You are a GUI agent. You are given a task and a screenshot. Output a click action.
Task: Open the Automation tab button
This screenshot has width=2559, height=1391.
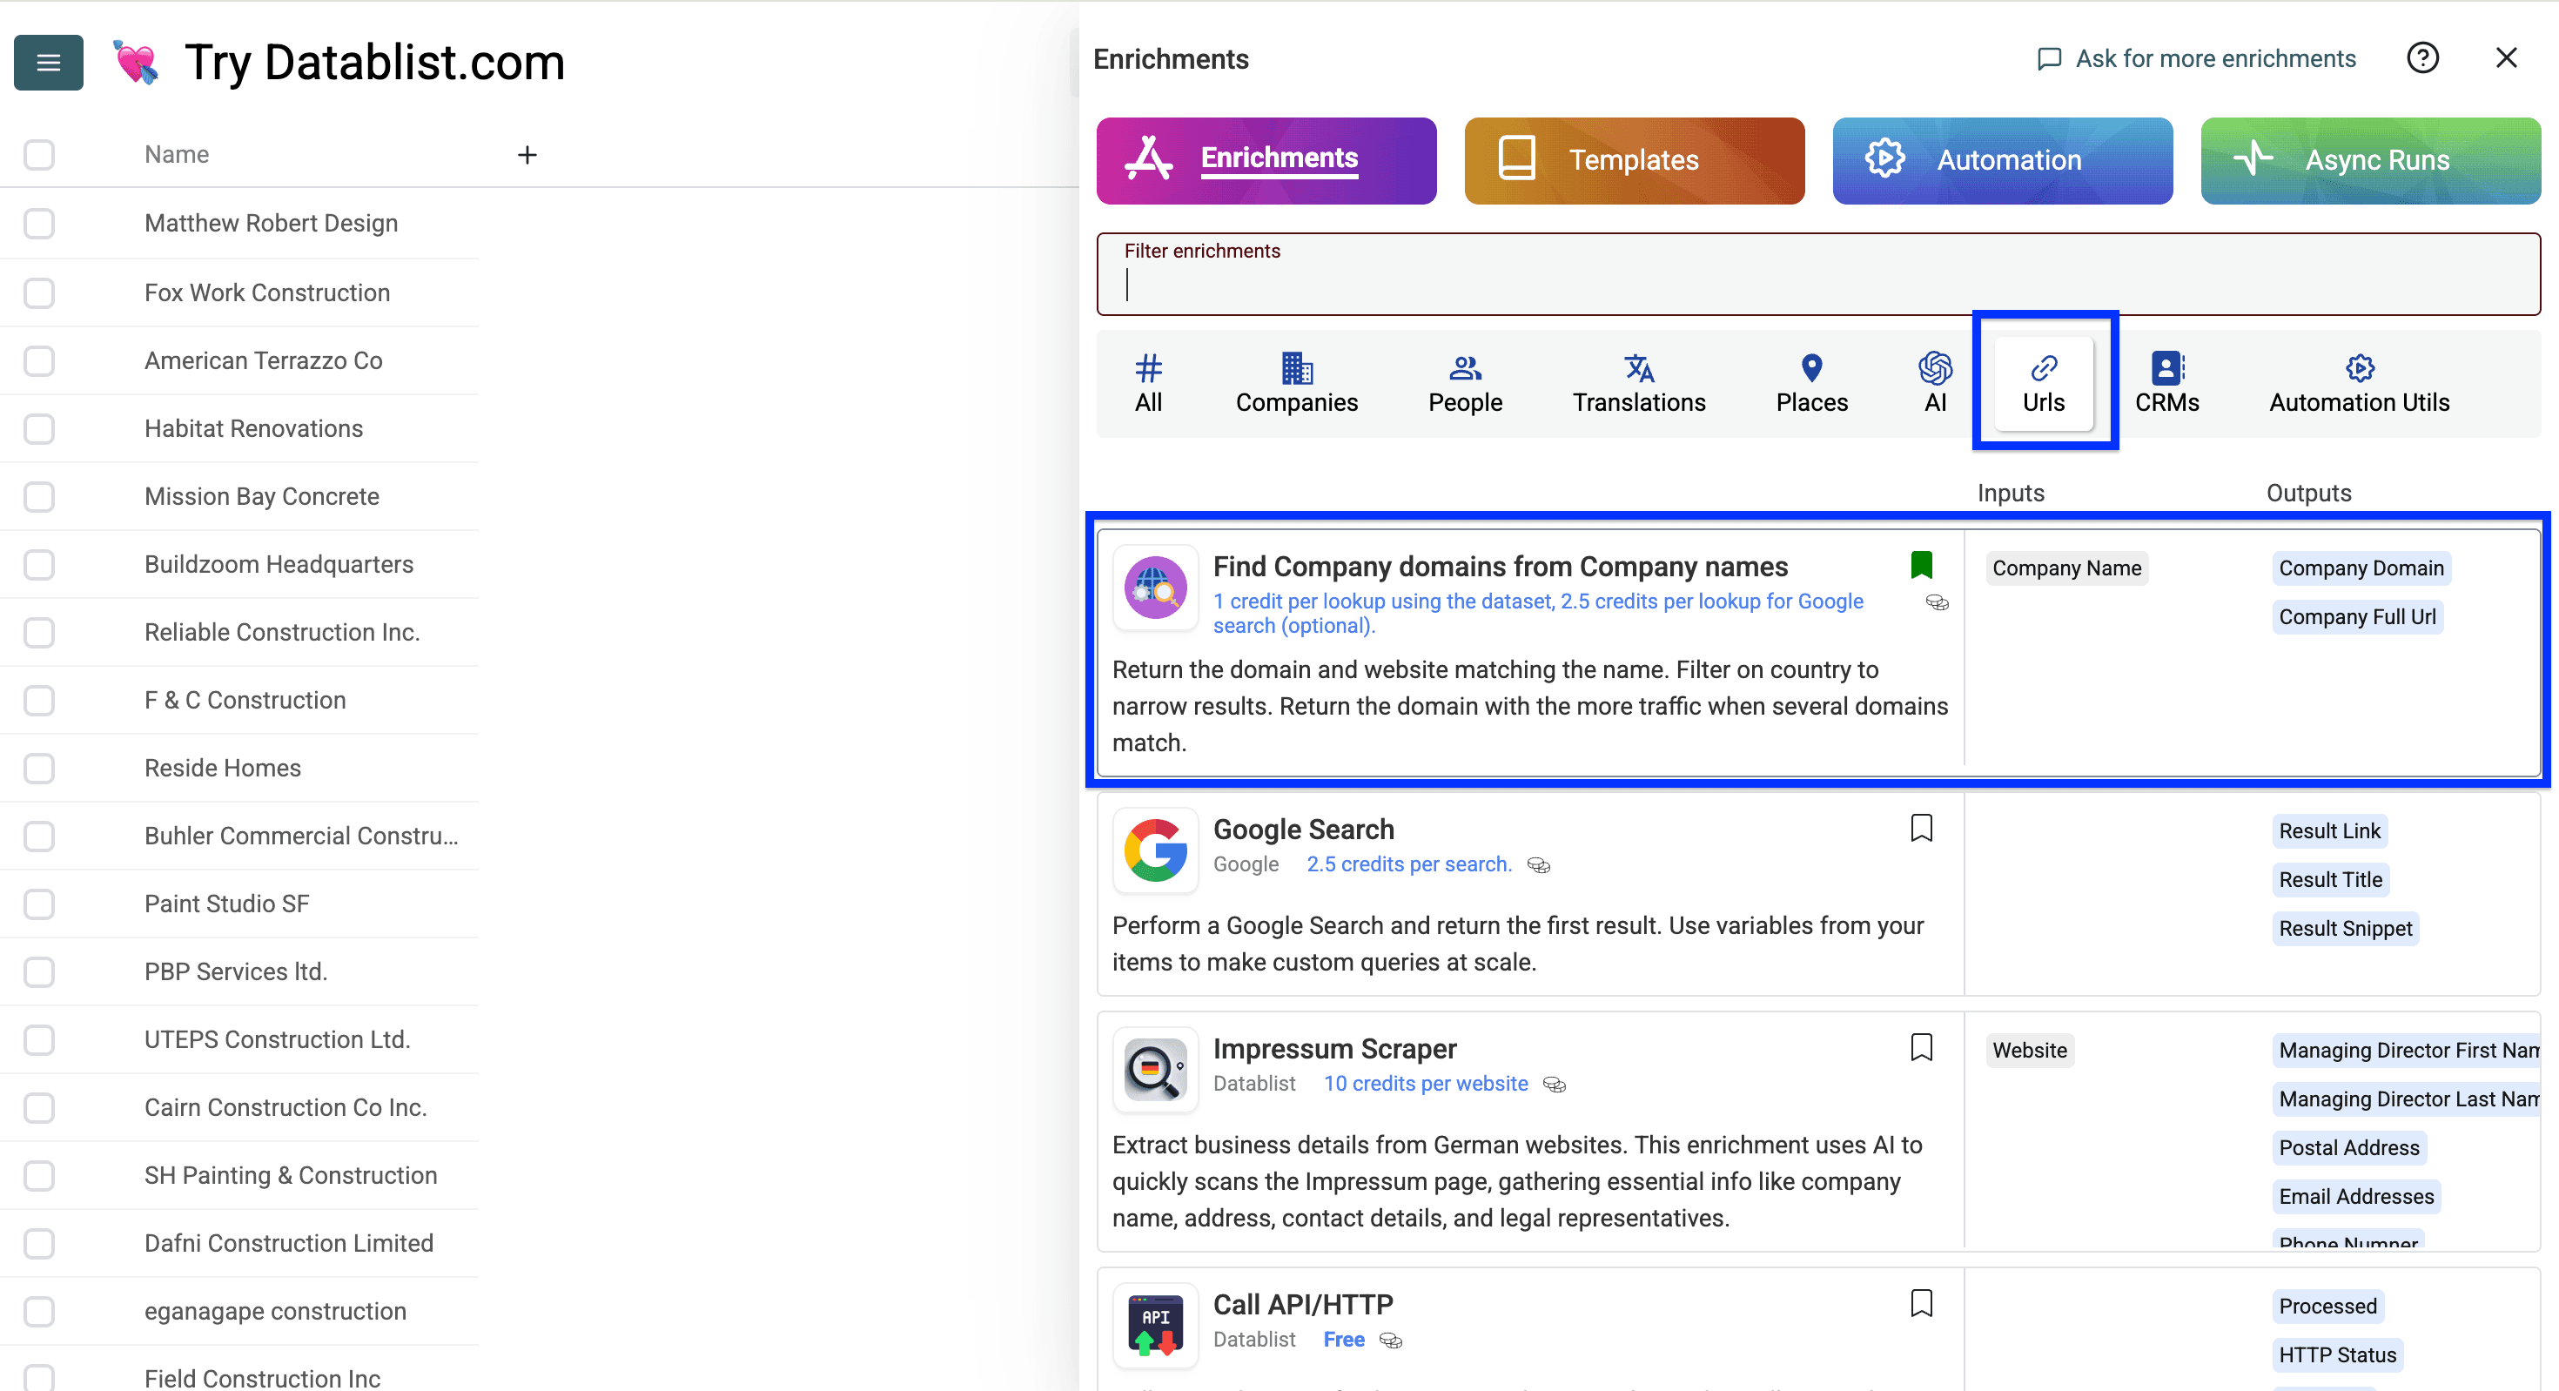[2002, 161]
